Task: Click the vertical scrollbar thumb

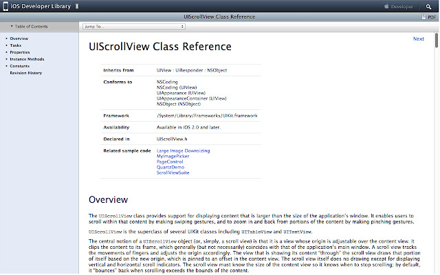Action: tap(437, 41)
